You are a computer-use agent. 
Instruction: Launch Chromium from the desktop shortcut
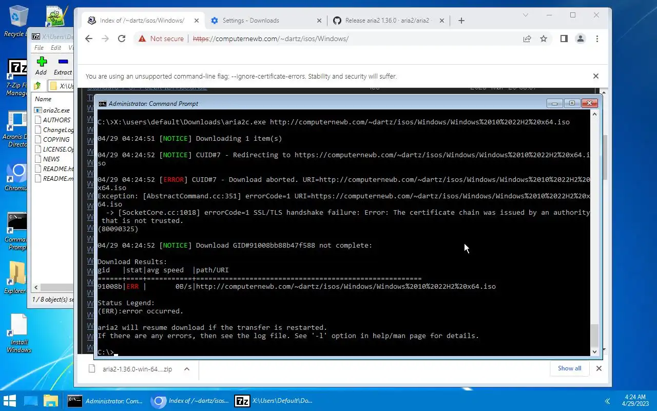click(x=17, y=178)
